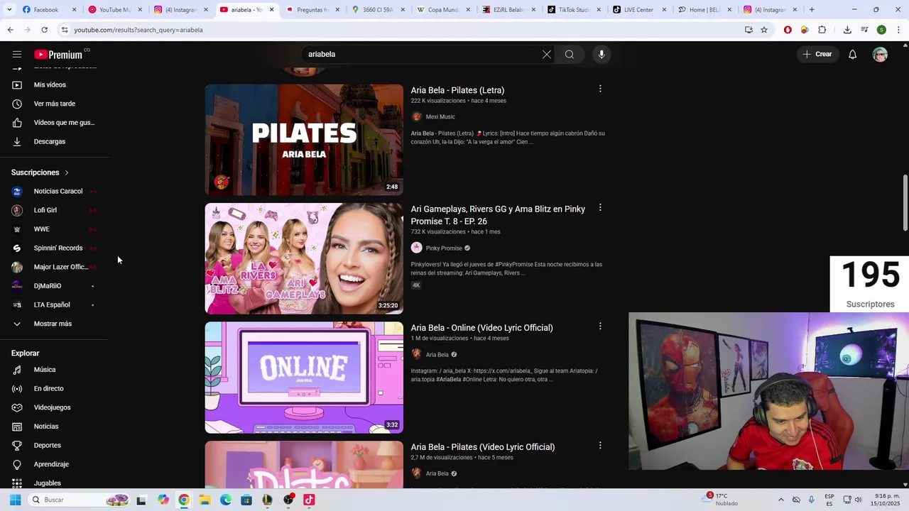This screenshot has width=909, height=511.
Task: Open the Pilates (Letra) video thumbnail
Action: tap(304, 140)
